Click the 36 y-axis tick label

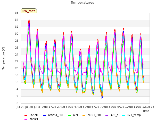[16, 13]
